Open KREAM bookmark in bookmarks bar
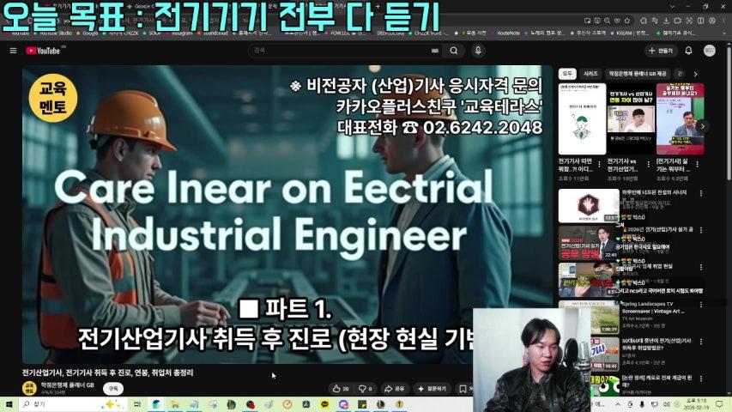This screenshot has width=732, height=412. click(x=631, y=33)
